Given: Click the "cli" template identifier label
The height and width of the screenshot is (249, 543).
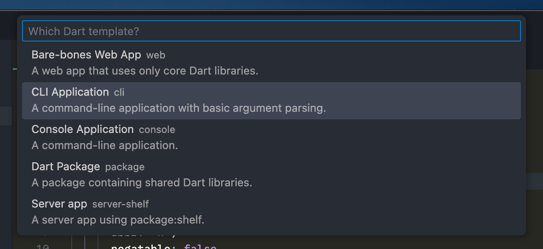Looking at the screenshot, I should (119, 93).
